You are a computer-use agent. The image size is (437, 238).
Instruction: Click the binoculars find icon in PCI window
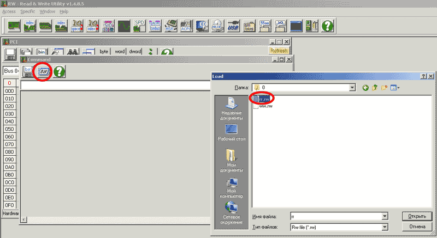coord(74,52)
